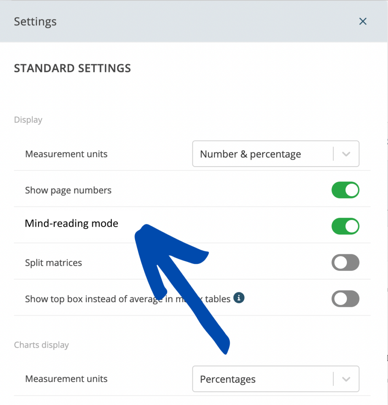Select the Show page numbers label
Image resolution: width=388 pixels, height=405 pixels.
68,190
